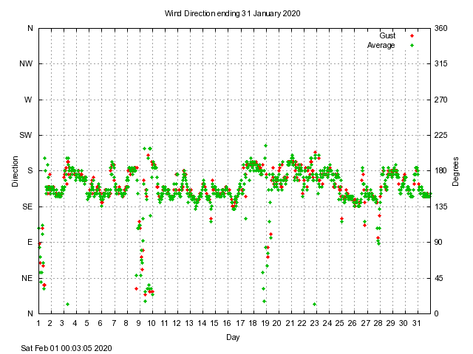Click the 'Average' legend label
This screenshot has width=473, height=354.
point(381,46)
